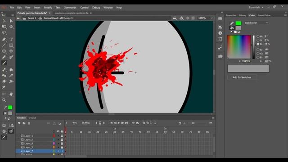Click the back arrow to exit symbol
The height and width of the screenshot is (162, 288).
tap(18, 18)
